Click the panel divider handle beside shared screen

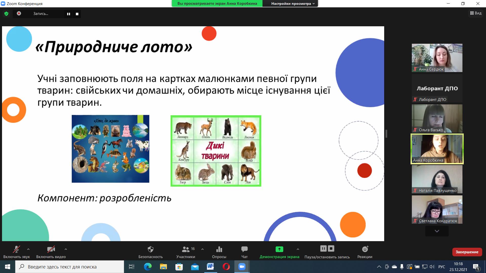(386, 133)
